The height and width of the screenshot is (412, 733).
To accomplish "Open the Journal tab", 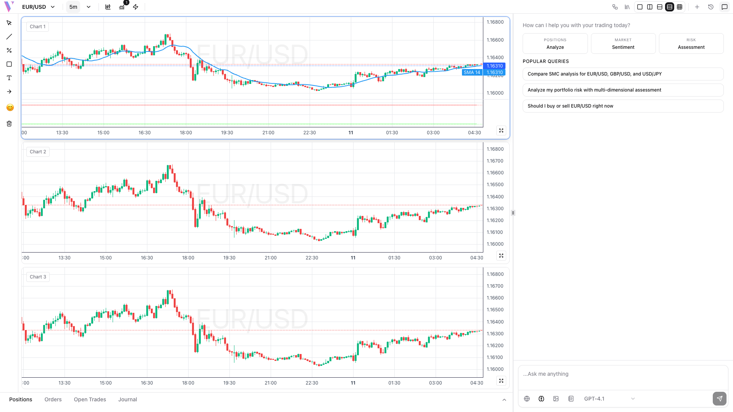I will pyautogui.click(x=128, y=399).
